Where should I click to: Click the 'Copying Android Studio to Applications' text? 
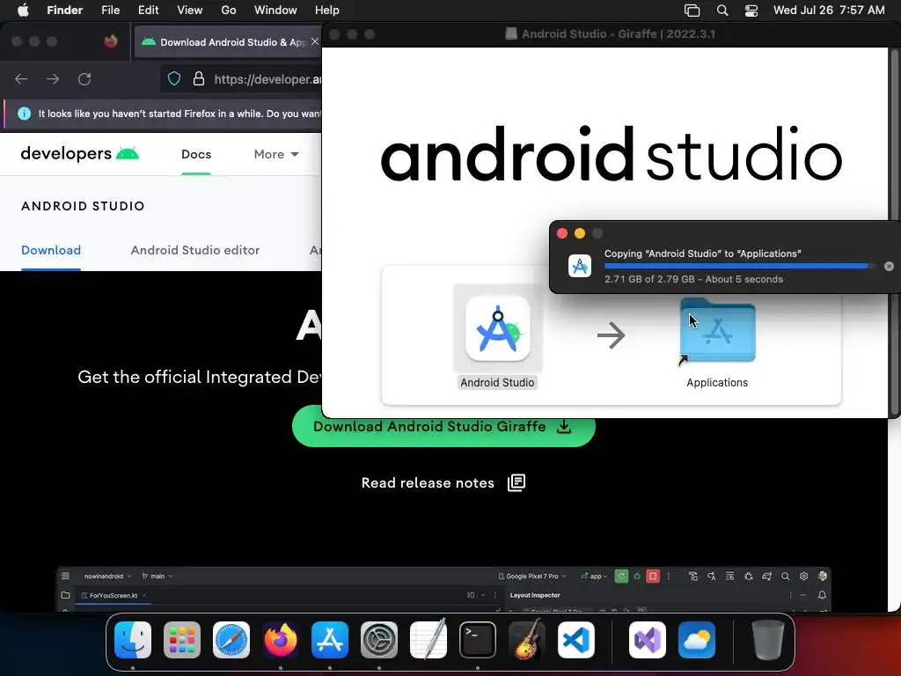702,253
